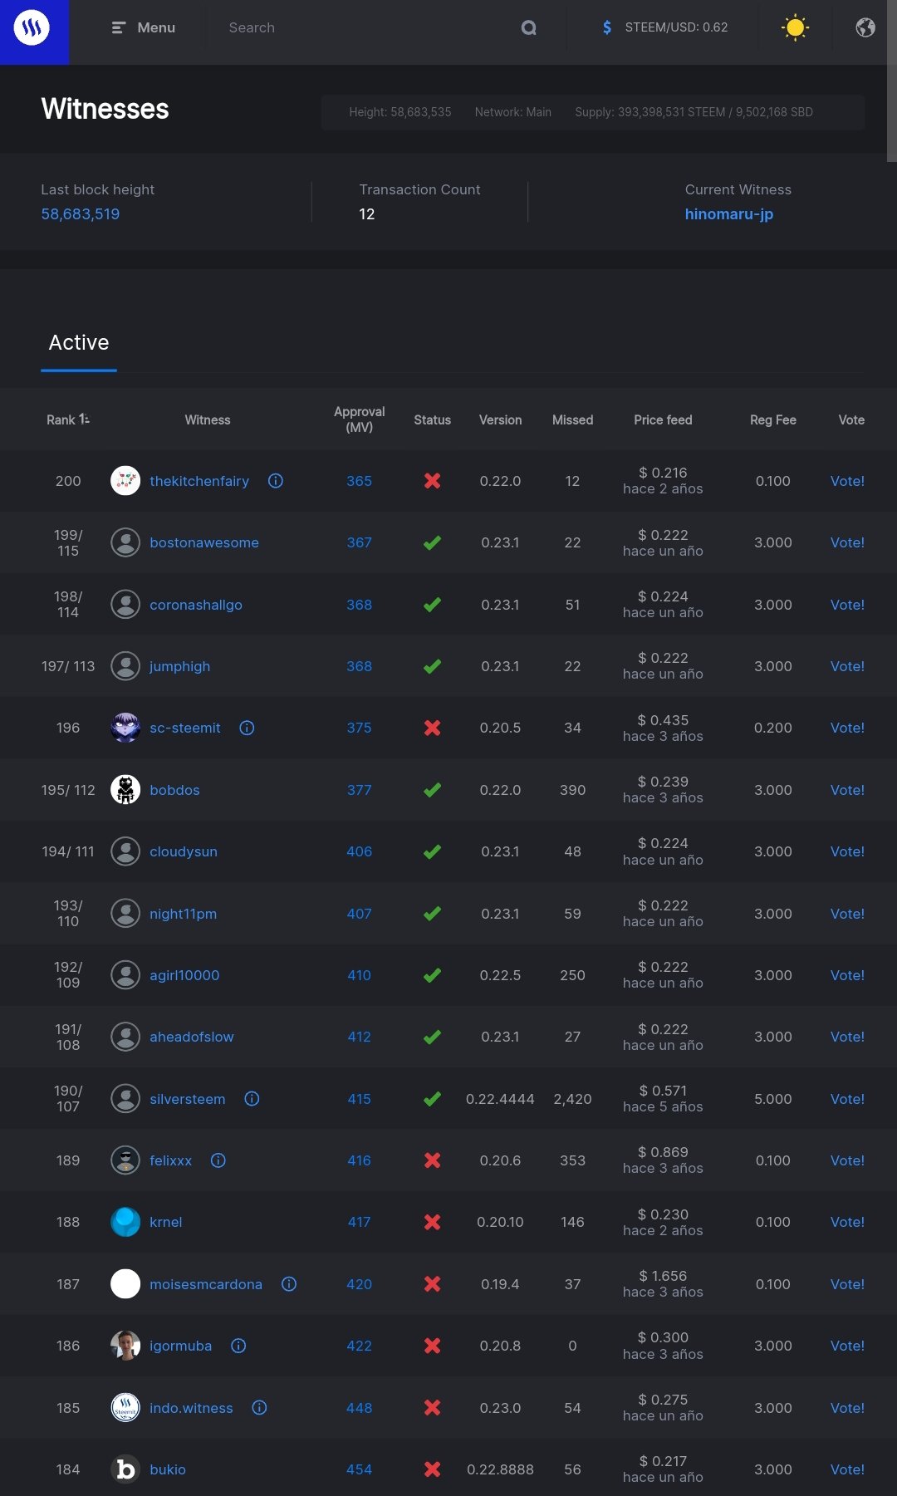Click version 0.22.8888 for bukio

pyautogui.click(x=500, y=1469)
